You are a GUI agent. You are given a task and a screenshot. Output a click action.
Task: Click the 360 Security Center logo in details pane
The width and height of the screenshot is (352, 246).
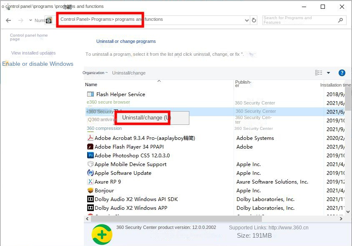102,234
